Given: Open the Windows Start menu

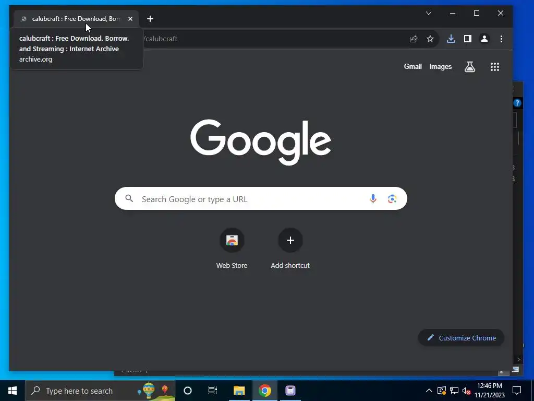Looking at the screenshot, I should tap(13, 391).
